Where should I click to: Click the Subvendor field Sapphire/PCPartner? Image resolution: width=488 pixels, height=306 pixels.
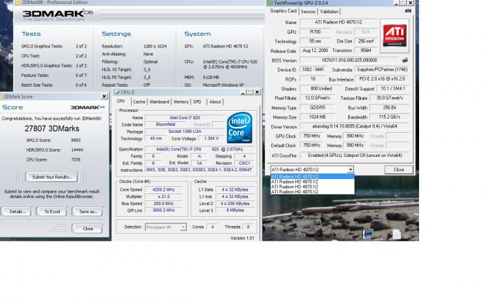click(x=382, y=70)
